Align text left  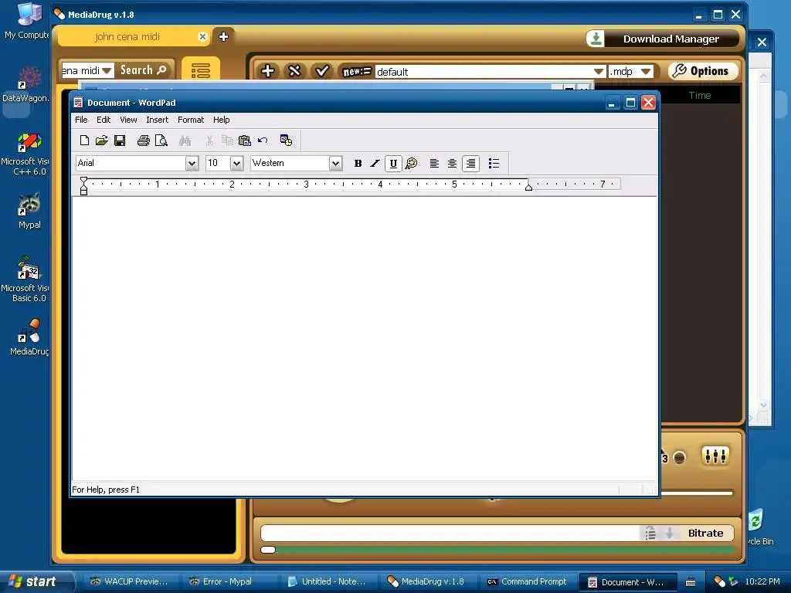point(434,164)
